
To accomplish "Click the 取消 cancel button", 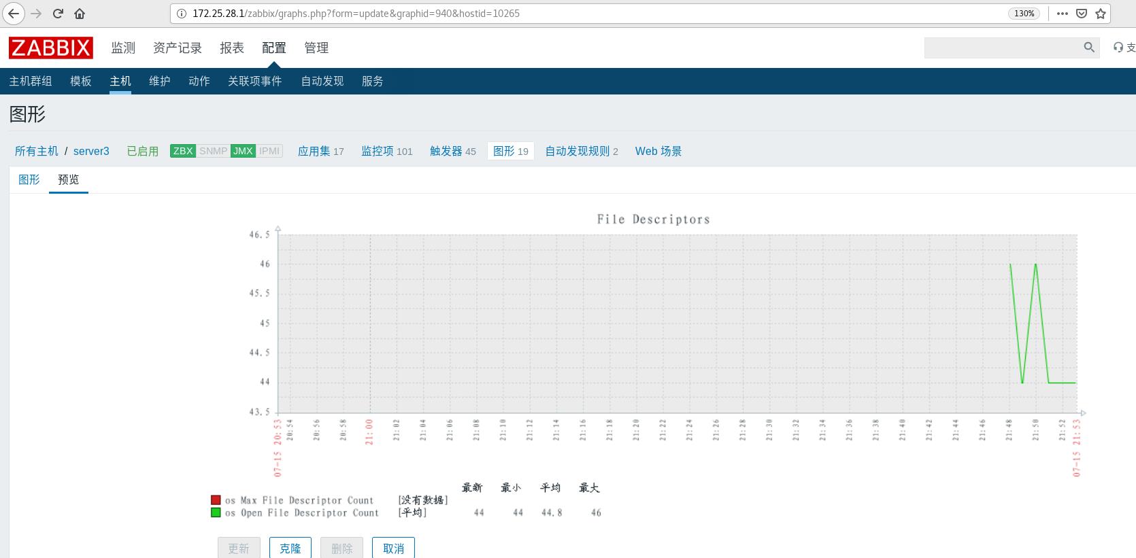I will 394,548.
